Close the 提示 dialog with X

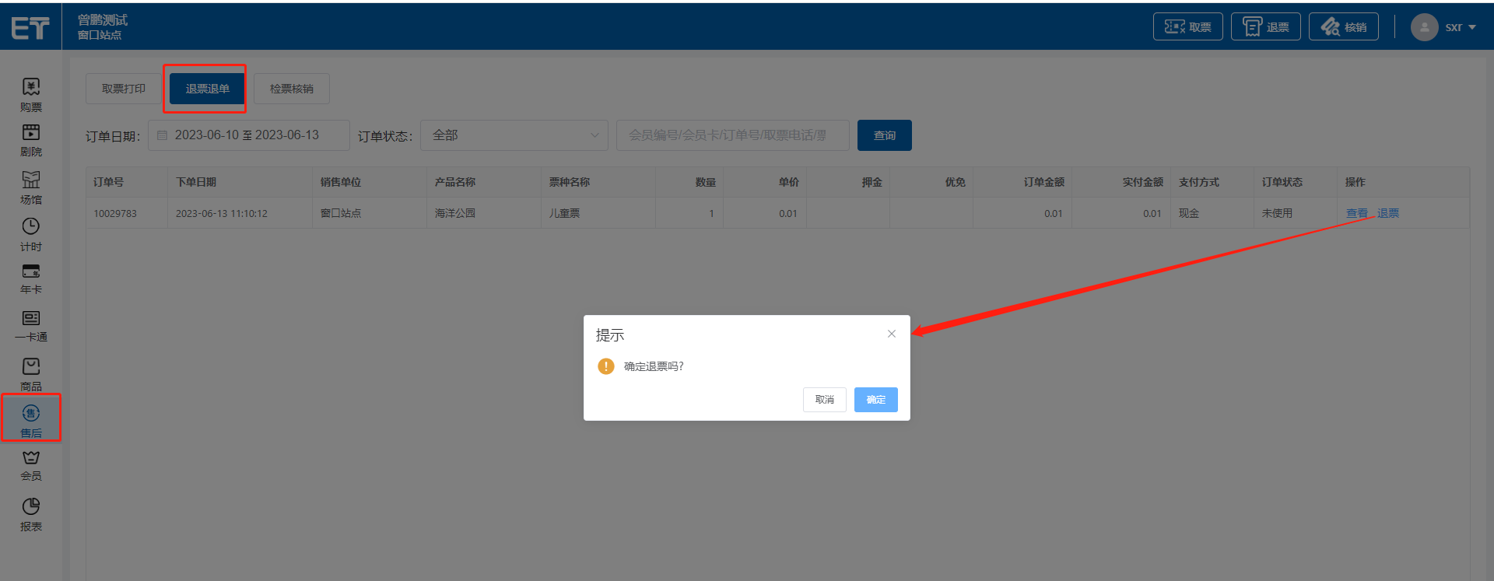[x=892, y=334]
